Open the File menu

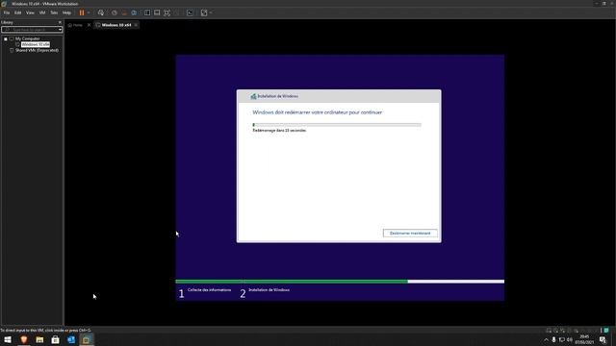[7, 12]
